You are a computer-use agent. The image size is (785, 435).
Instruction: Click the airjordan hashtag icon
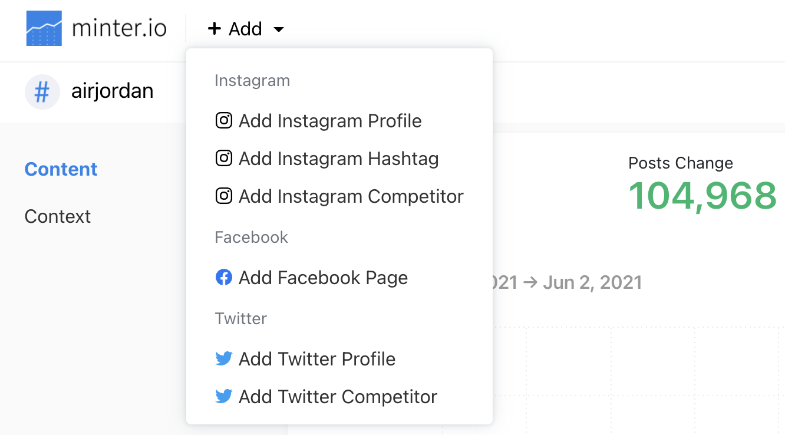(x=42, y=92)
